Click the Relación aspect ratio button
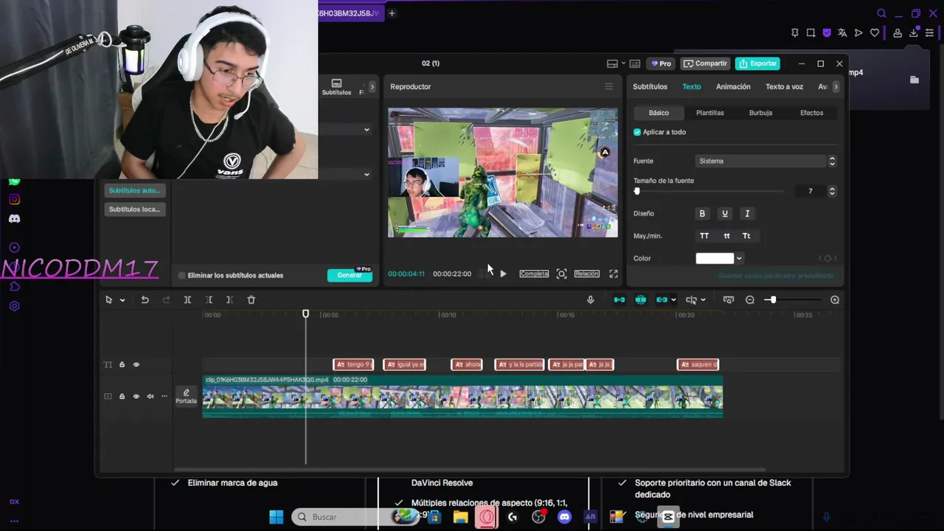Viewport: 944px width, 531px height. click(587, 274)
